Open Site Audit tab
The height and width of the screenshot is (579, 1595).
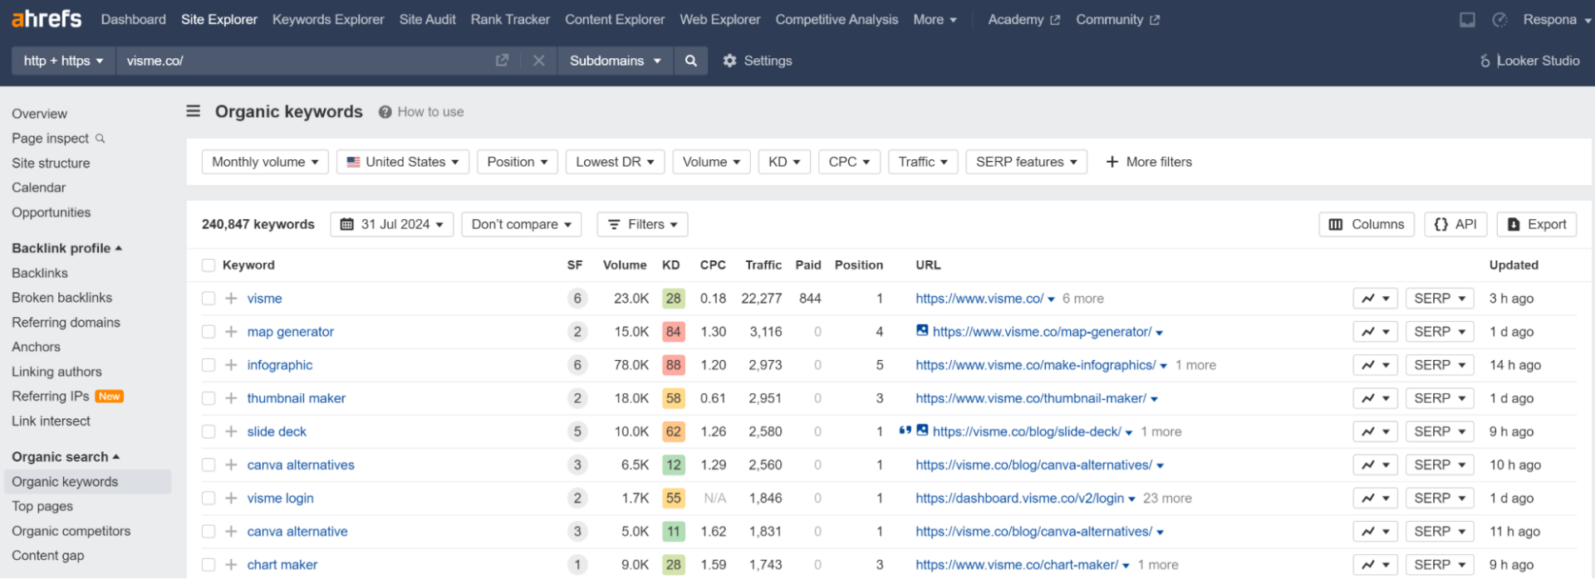click(x=427, y=19)
